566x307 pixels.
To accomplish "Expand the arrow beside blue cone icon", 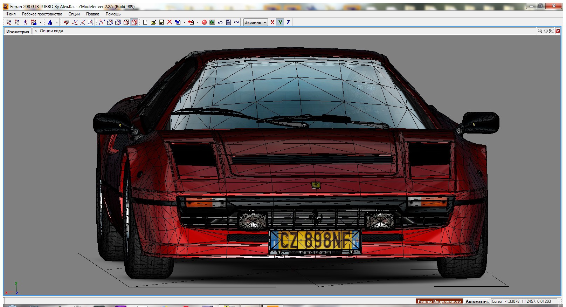I will [x=57, y=22].
